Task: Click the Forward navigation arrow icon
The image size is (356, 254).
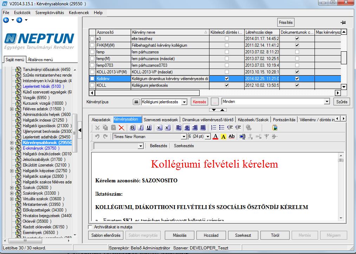Action: [x=19, y=20]
